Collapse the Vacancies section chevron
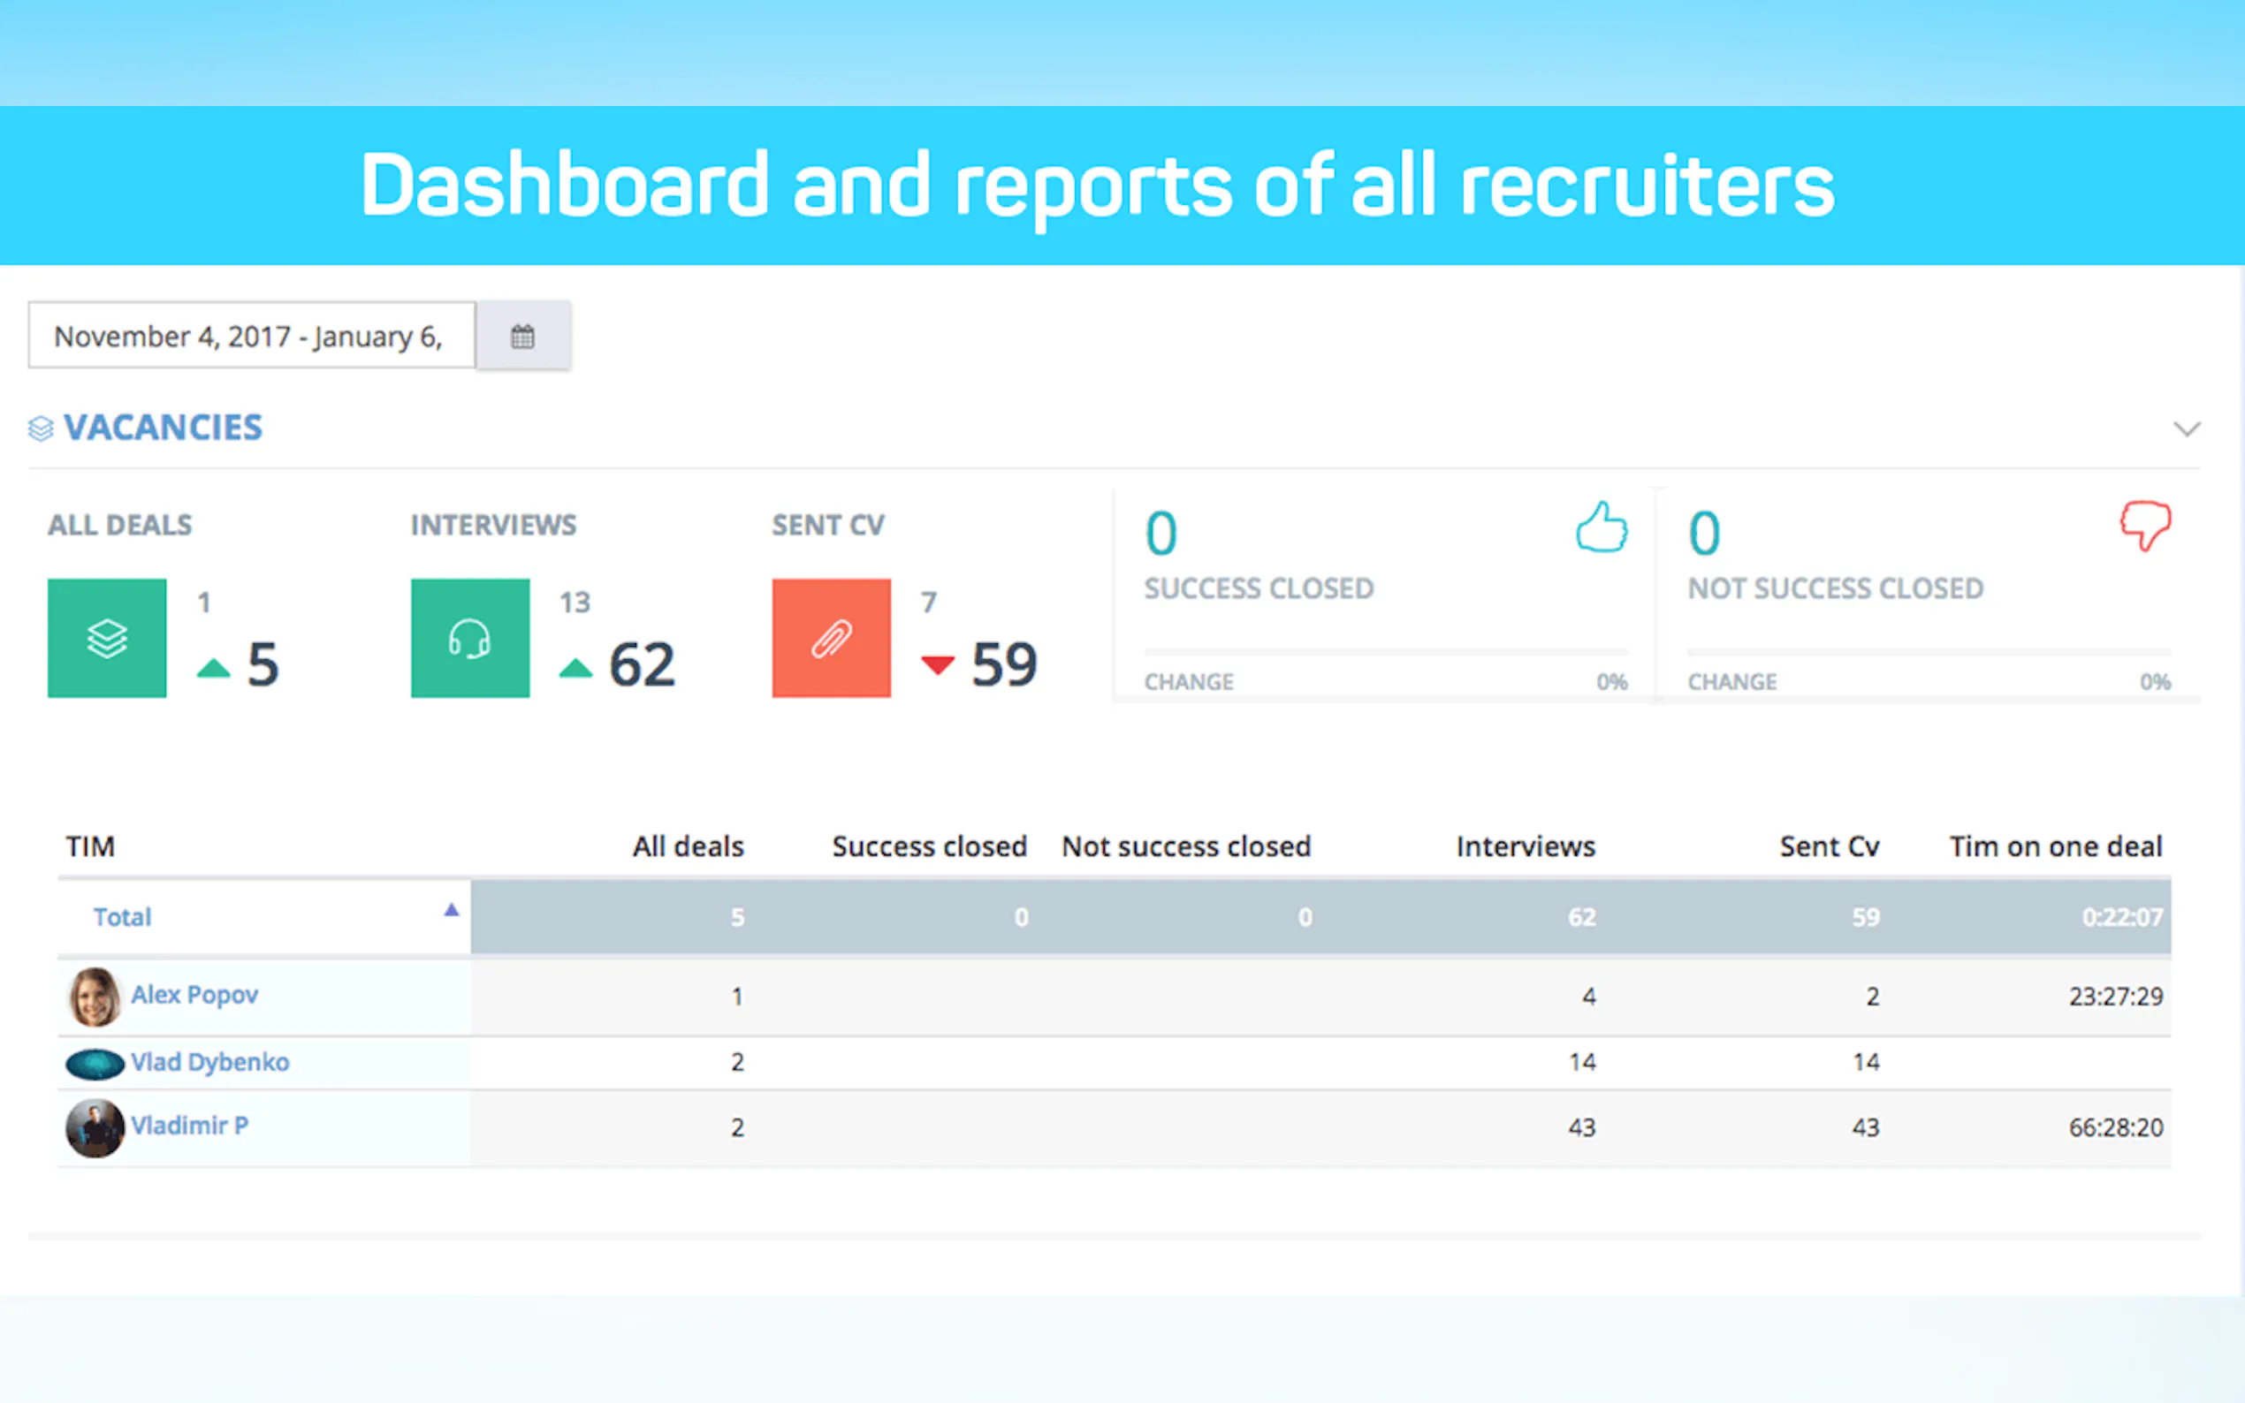 [2187, 428]
